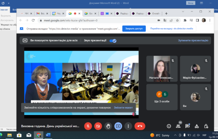Toggle presentation audio switch
This screenshot has height=139, width=218.
pyautogui.click(x=113, y=41)
